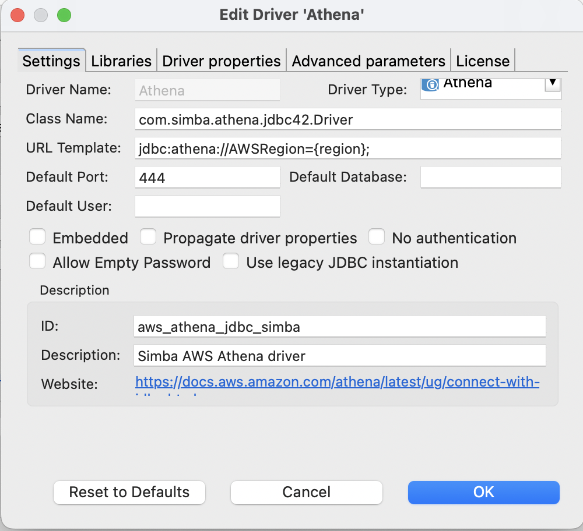Image resolution: width=583 pixels, height=531 pixels.
Task: Cancel the driver edit dialog
Action: tap(306, 492)
